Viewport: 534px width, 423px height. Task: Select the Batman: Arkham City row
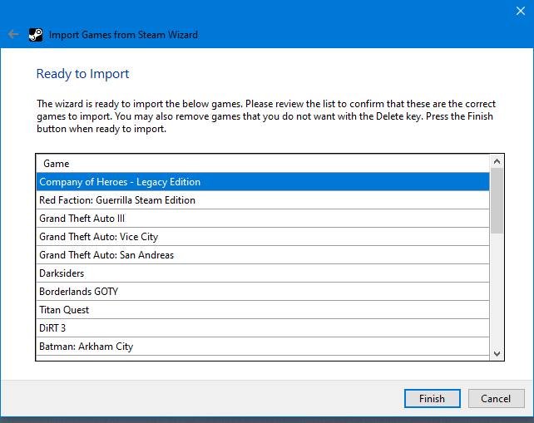tap(263, 347)
